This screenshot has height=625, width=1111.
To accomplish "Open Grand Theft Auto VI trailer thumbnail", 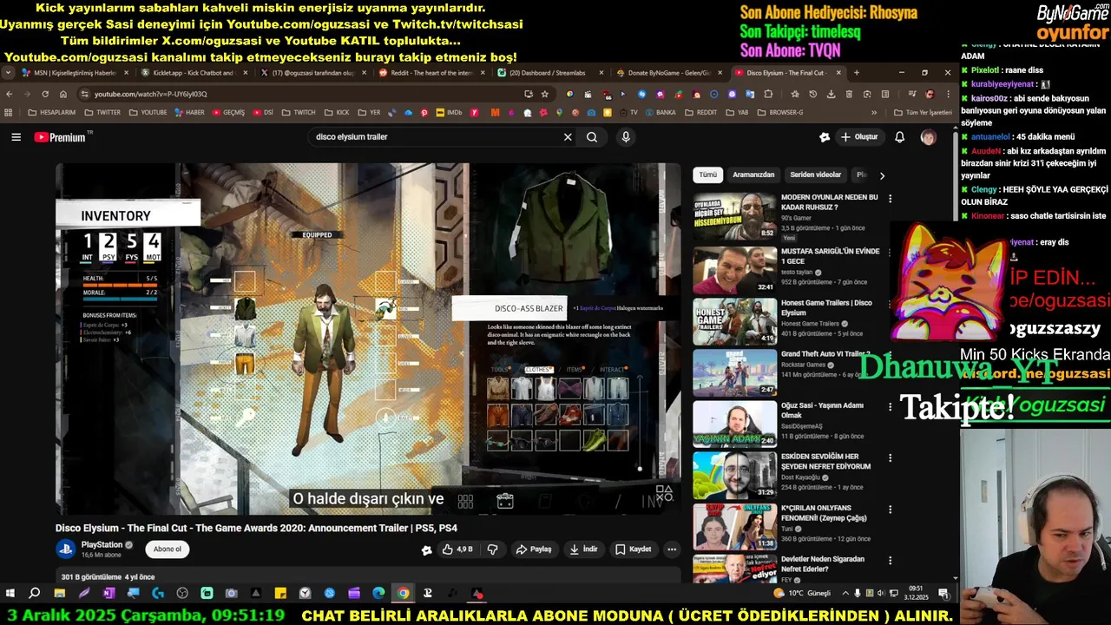I will 734,372.
